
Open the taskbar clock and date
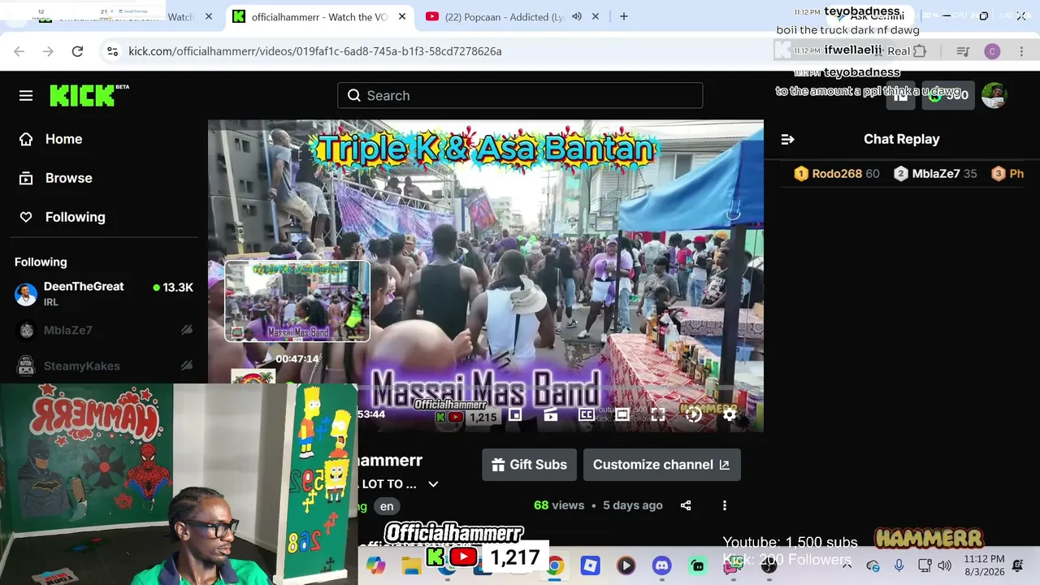(984, 565)
